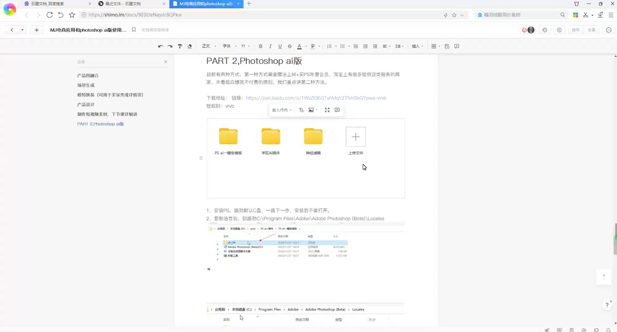Open the text alignment dropdown
Viewport: 617px width, 332px height.
click(x=386, y=46)
